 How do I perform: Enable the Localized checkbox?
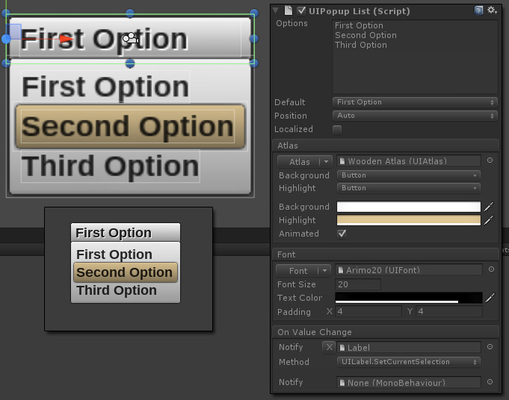click(x=337, y=130)
